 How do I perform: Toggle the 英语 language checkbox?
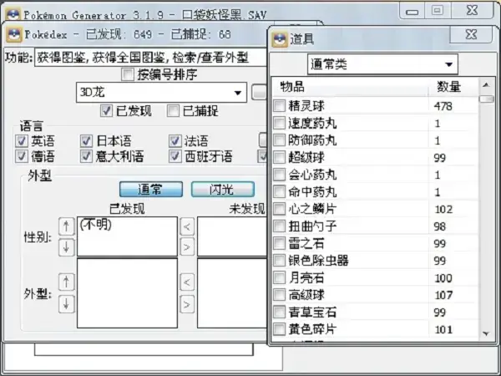coord(22,140)
